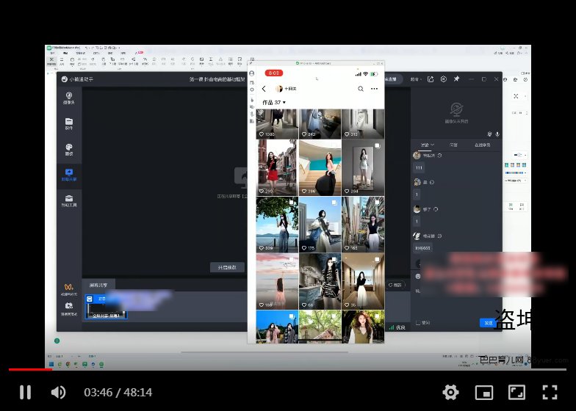Click the horizontal scrollbar in background app

tap(264, 352)
